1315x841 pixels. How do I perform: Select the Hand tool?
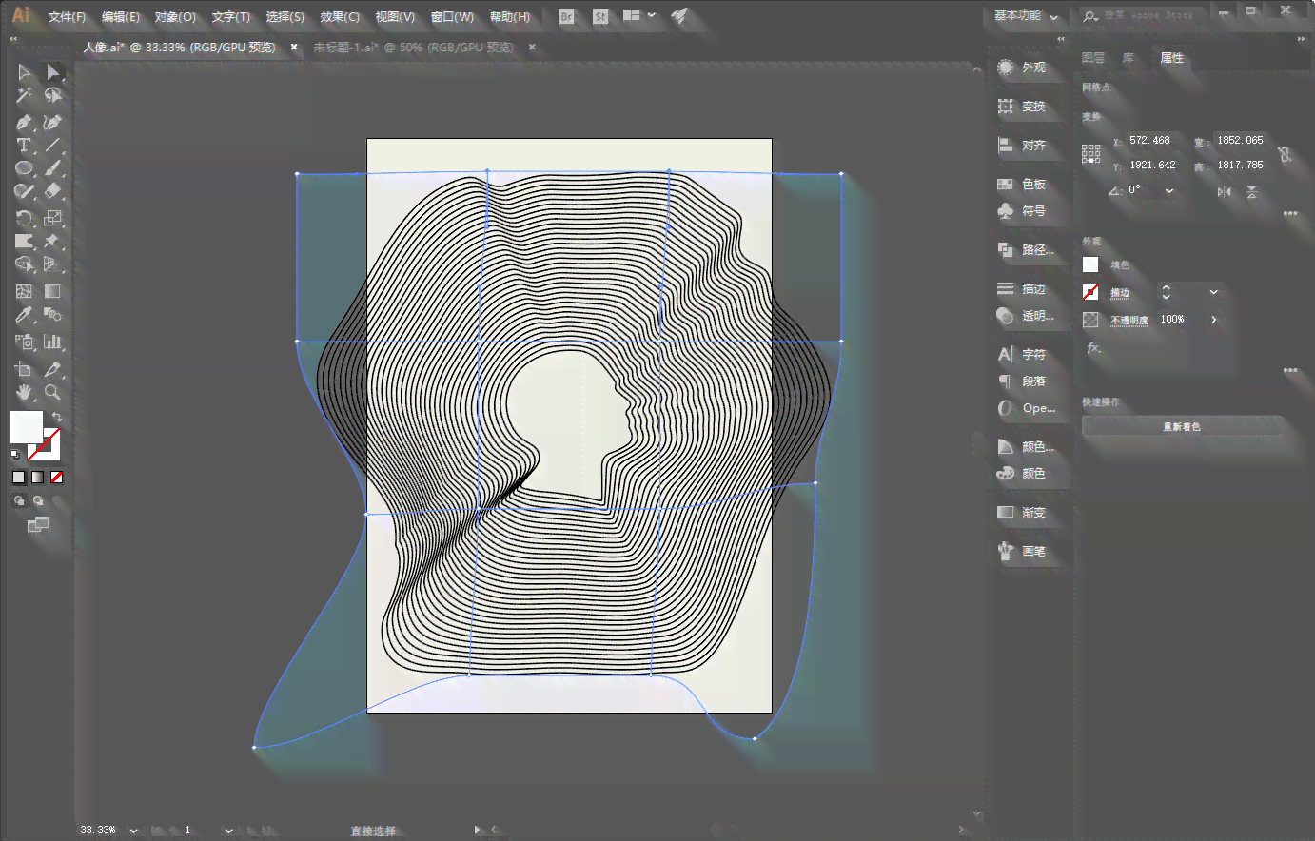click(24, 392)
